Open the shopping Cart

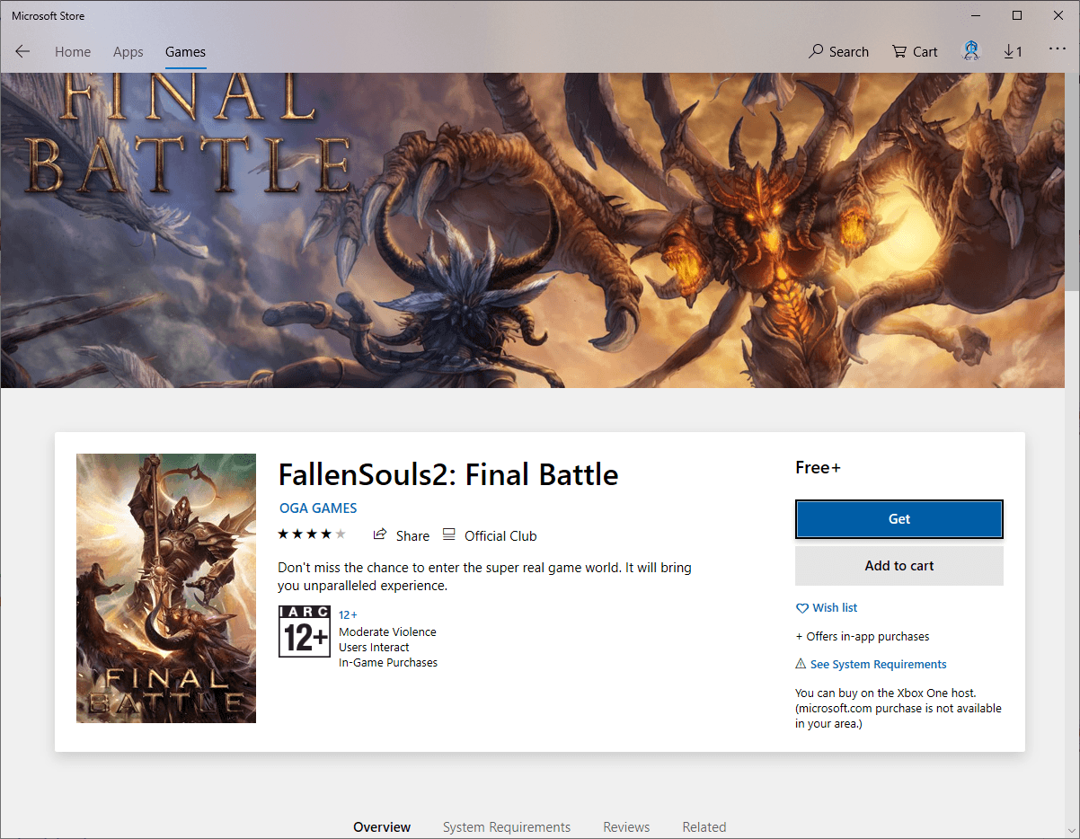point(915,52)
